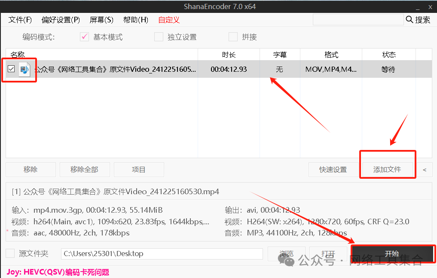Click the 移除全部 button
This screenshot has width=437, height=278.
[85, 170]
